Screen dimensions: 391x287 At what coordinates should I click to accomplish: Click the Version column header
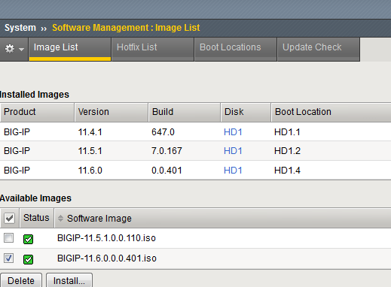click(111, 112)
